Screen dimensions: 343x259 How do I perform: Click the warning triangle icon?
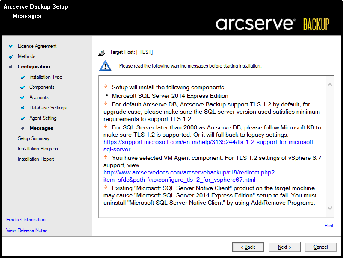tap(105, 65)
